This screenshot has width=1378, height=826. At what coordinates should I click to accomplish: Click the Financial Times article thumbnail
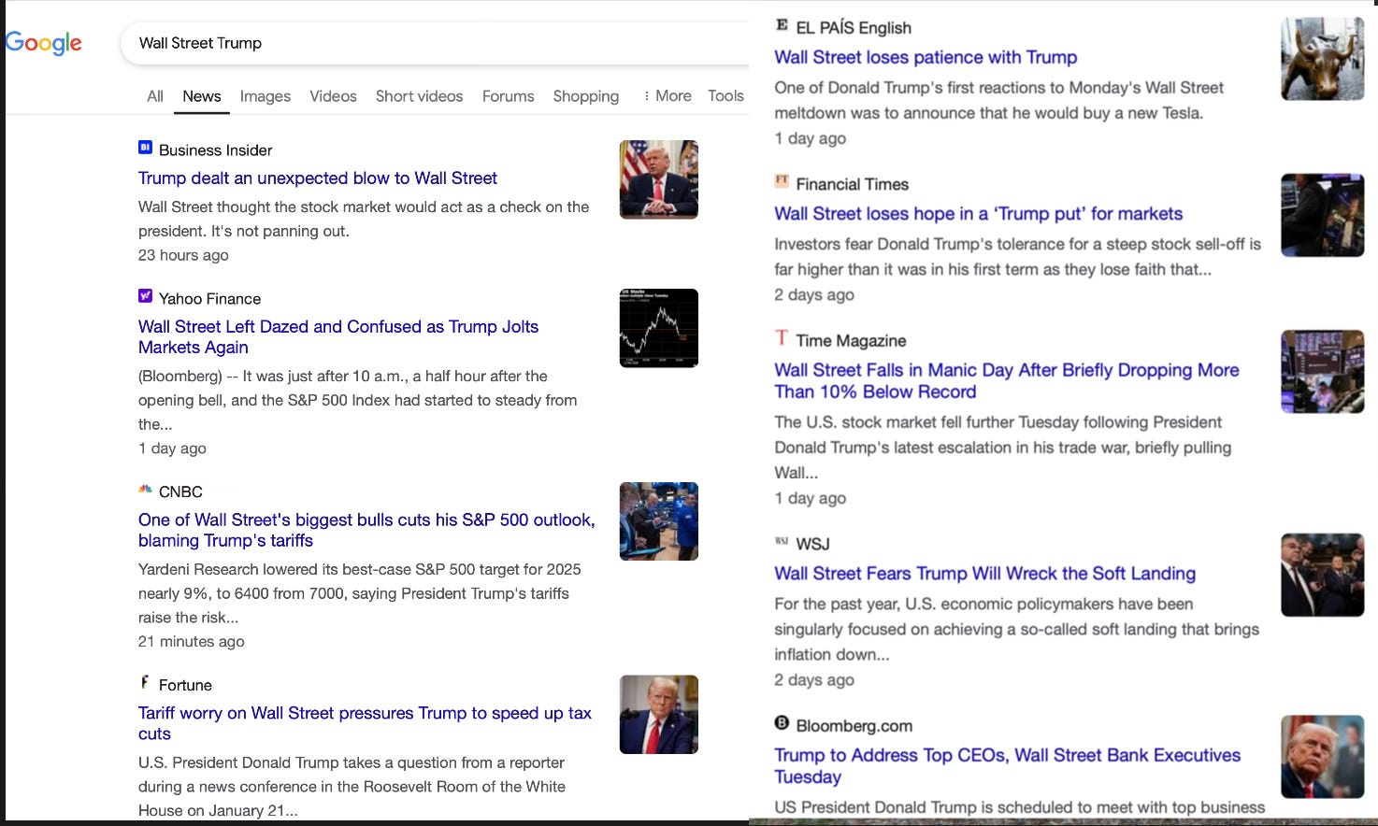(x=1323, y=215)
